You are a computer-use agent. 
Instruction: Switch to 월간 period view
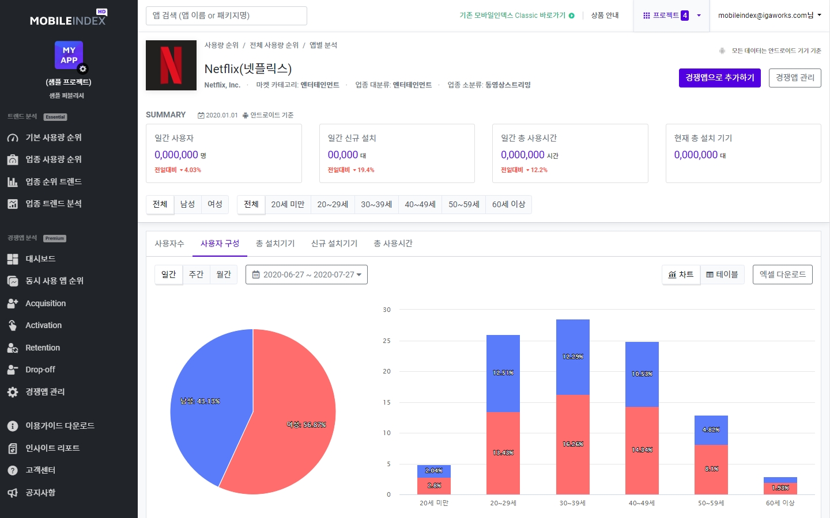[224, 275]
